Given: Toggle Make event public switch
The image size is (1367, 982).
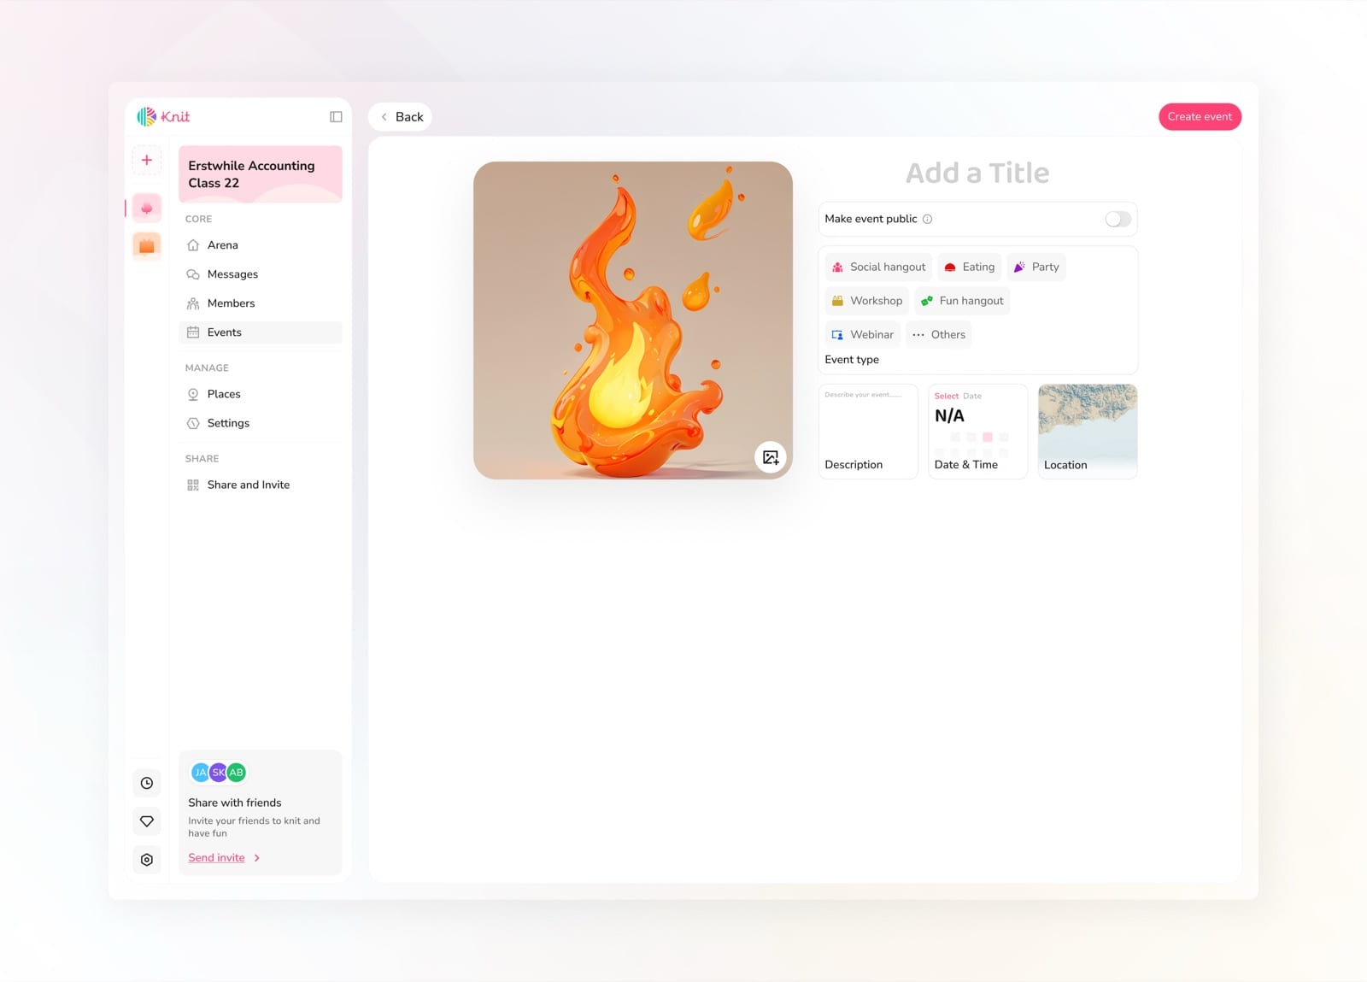Looking at the screenshot, I should pyautogui.click(x=1118, y=219).
